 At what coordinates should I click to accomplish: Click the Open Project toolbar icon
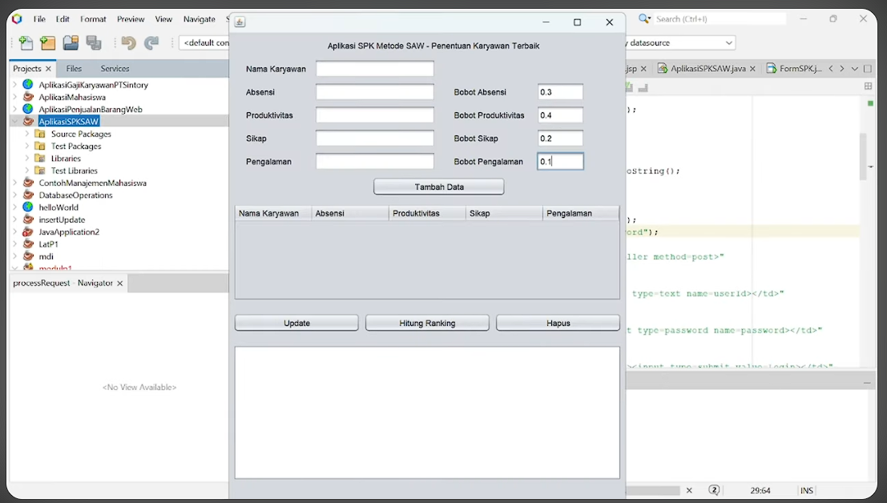[71, 43]
